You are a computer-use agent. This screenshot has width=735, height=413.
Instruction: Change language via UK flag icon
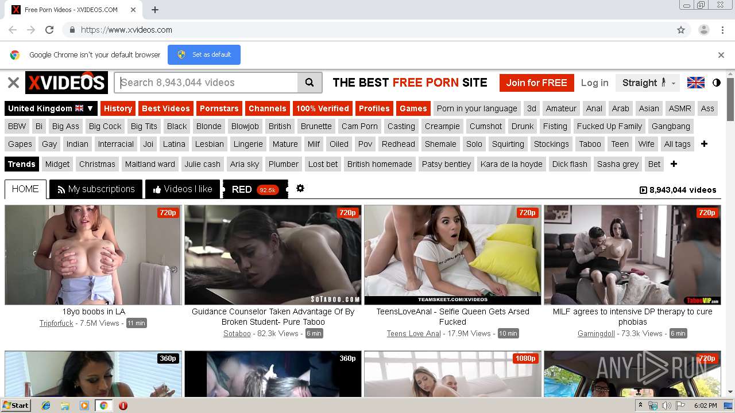[x=696, y=83]
